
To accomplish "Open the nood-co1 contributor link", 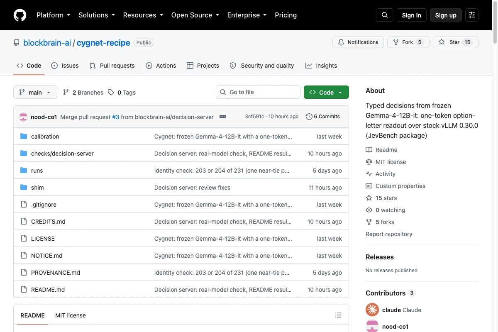I will (395, 327).
